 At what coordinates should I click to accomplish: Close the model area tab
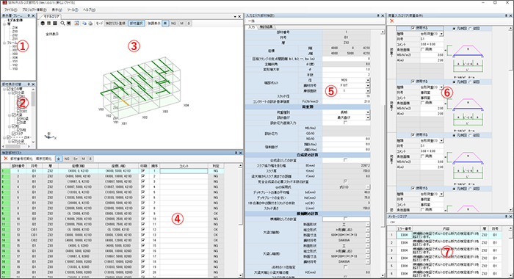pyautogui.click(x=239, y=16)
